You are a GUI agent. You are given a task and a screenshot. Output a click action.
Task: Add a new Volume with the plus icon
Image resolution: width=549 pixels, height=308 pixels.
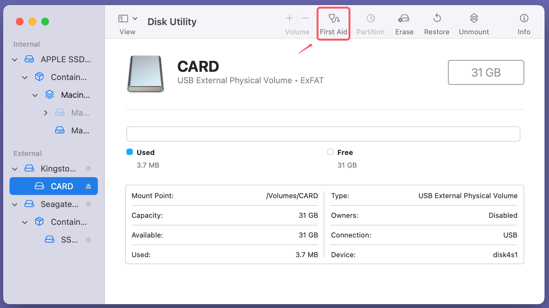(x=289, y=18)
